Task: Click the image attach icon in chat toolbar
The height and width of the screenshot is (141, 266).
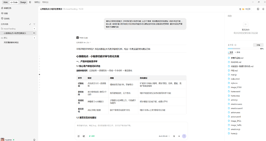Action: [x=84, y=136]
